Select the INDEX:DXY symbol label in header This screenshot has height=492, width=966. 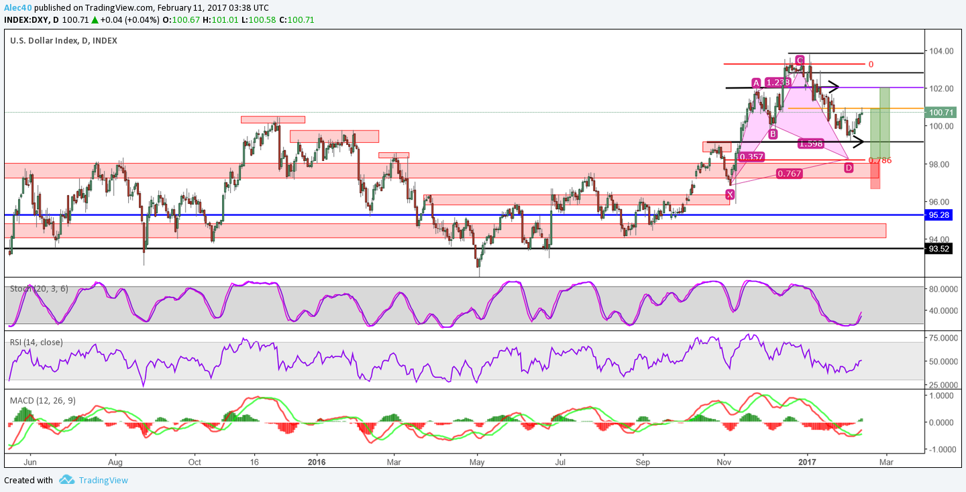(x=28, y=20)
